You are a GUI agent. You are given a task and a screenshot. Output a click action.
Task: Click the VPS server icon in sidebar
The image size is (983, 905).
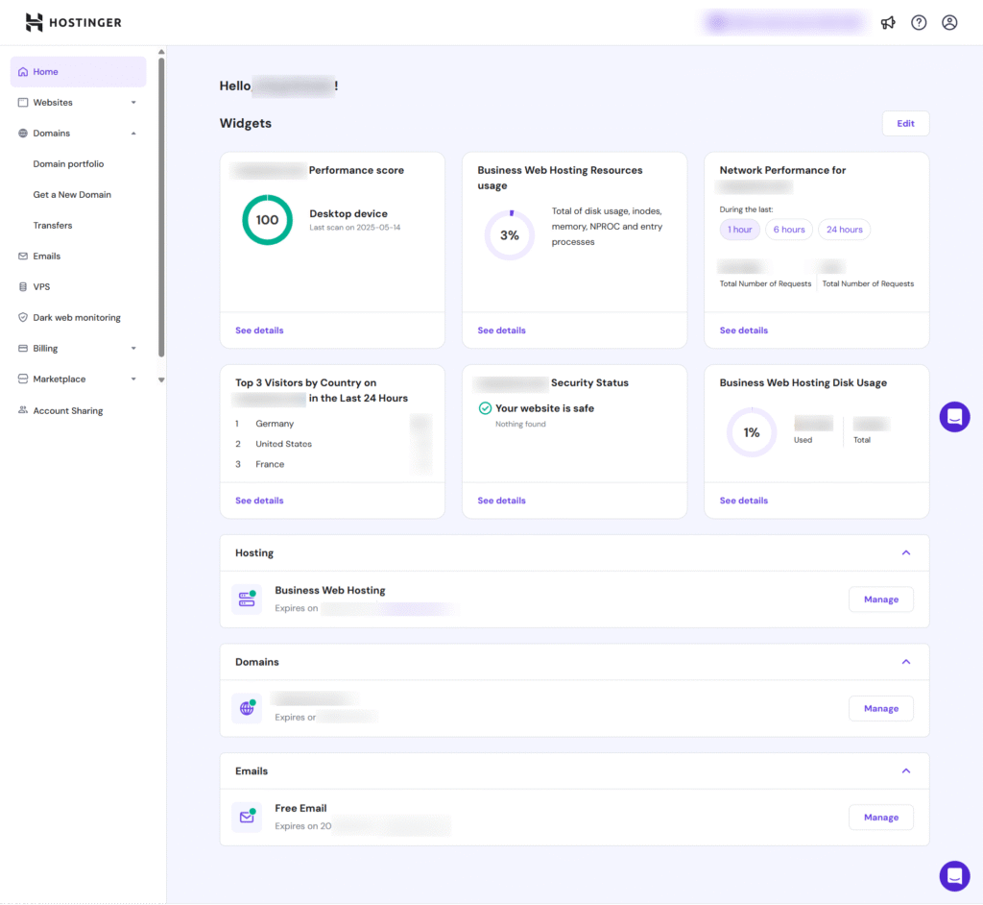coord(23,287)
